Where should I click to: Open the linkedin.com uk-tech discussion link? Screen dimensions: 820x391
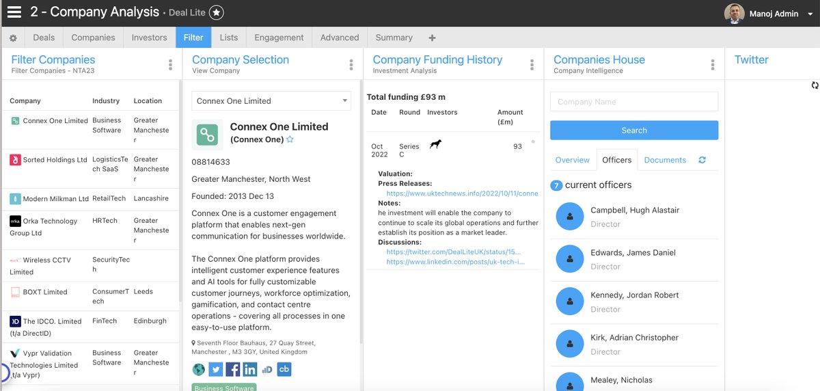pos(455,262)
